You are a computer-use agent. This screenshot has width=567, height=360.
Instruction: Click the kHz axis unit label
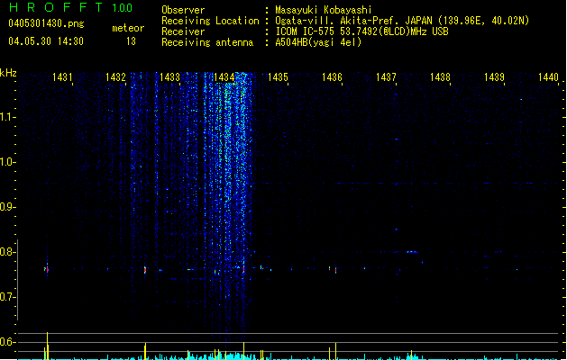[8, 73]
